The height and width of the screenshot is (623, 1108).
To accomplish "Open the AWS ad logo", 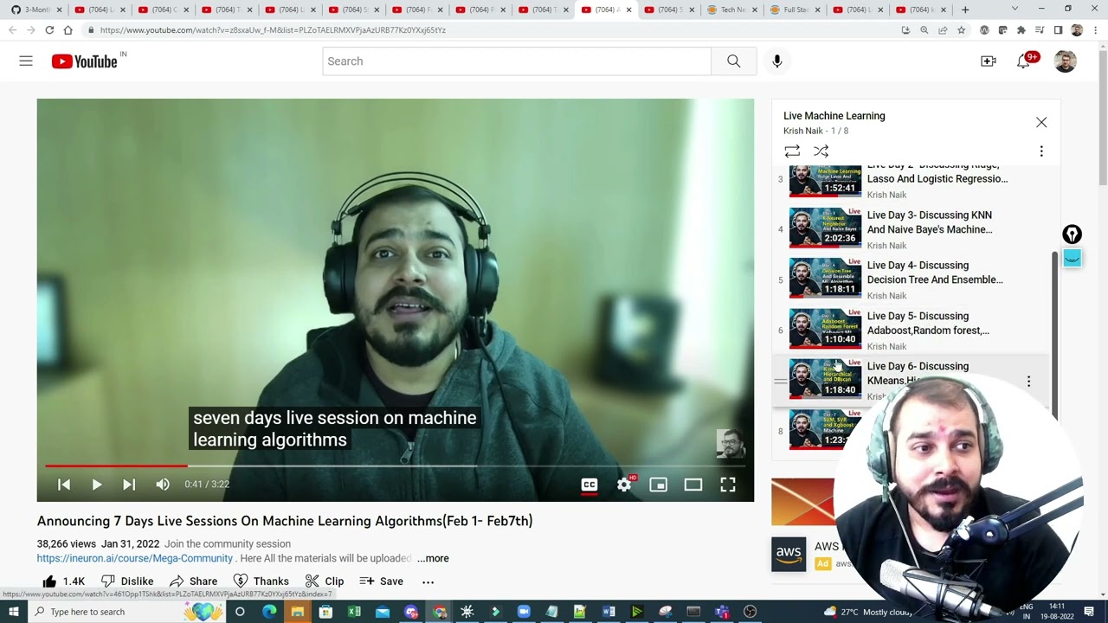I will click(789, 555).
